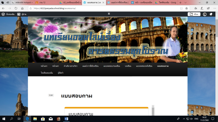Open new browser tab with plus button
218x122 pixels.
click(x=180, y=3)
